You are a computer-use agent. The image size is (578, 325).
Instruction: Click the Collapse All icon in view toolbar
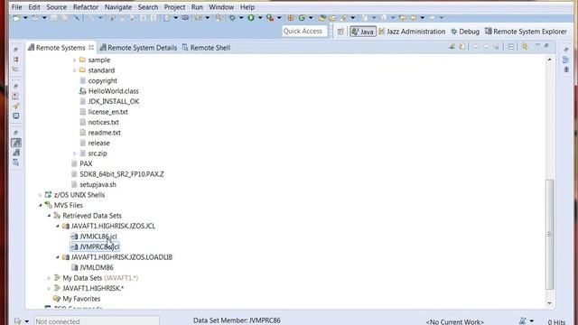(510, 46)
